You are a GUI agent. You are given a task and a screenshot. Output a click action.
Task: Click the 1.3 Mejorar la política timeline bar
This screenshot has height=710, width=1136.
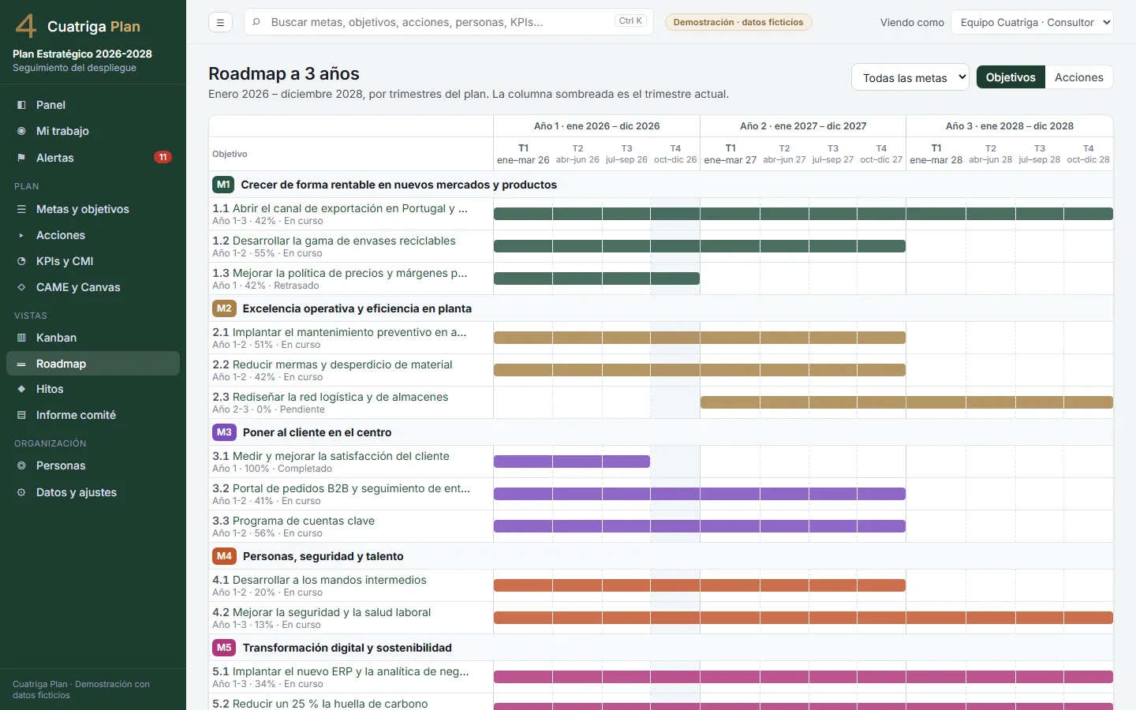click(596, 278)
